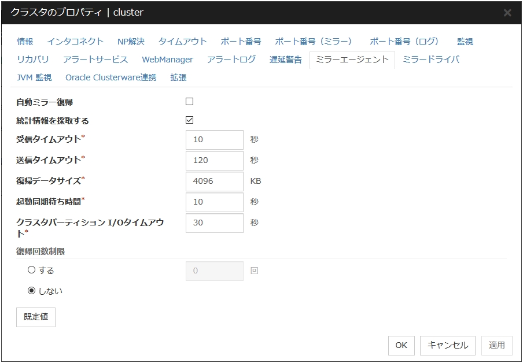This screenshot has width=523, height=363.
Task: Click the キャンセル button
Action: point(447,345)
